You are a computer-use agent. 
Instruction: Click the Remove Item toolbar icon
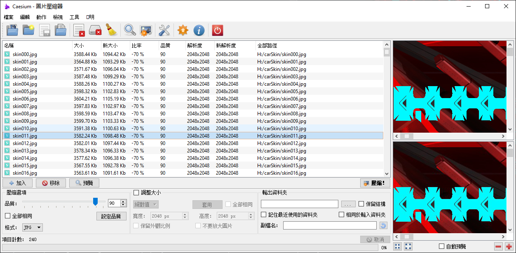[x=79, y=30]
